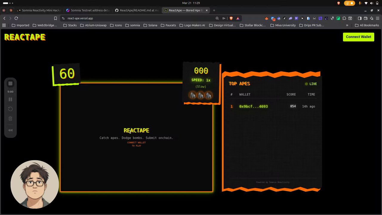
Task: Open the somnia bookmarks folder
Action: (x=133, y=25)
